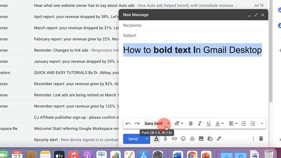The image size is (281, 158).
Task: Open more options three-dot menu
Action: pos(253,139)
